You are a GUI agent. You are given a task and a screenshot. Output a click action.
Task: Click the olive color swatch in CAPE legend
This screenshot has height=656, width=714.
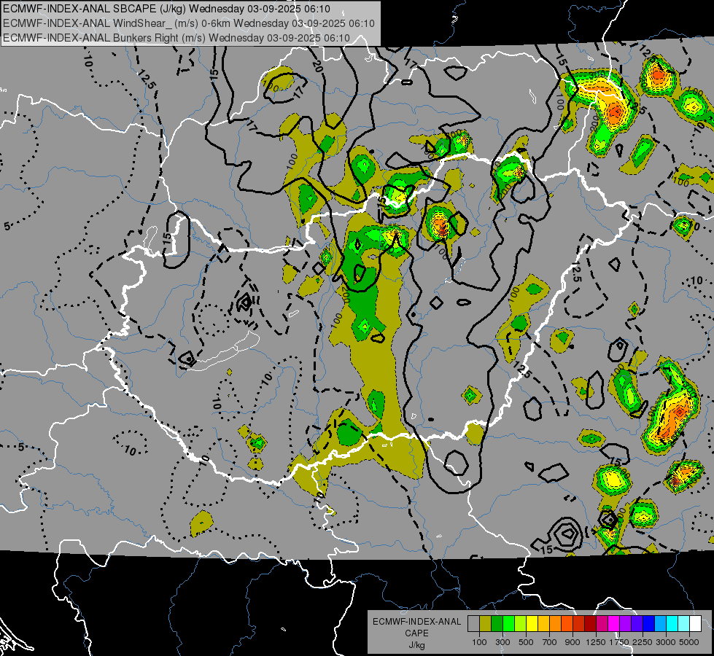[486, 624]
